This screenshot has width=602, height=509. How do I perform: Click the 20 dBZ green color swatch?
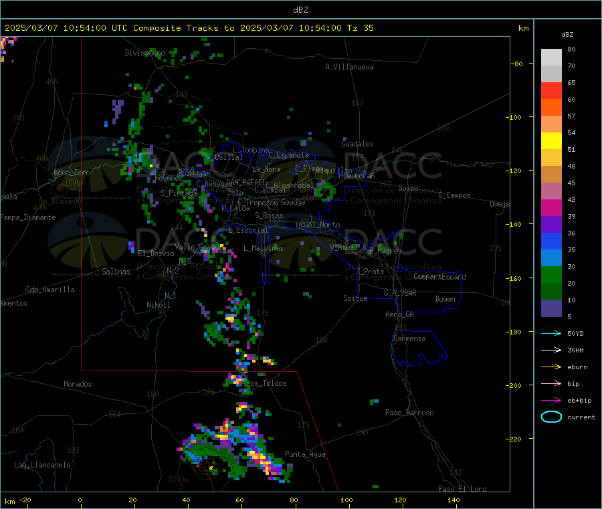551,275
